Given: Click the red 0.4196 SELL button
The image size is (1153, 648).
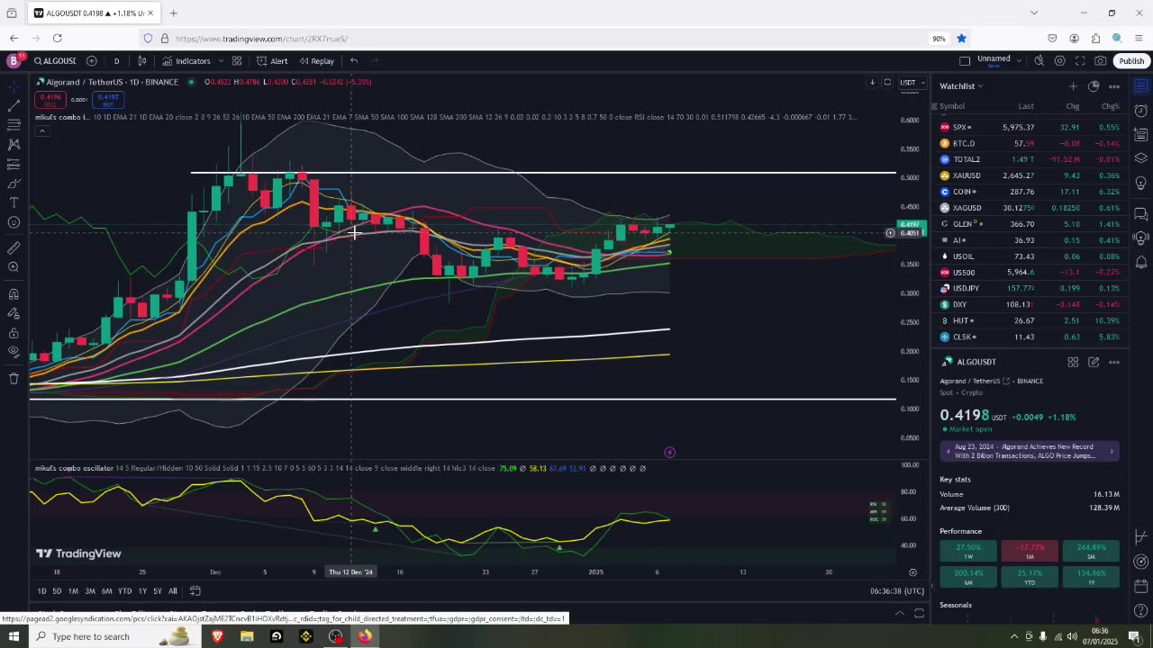Looking at the screenshot, I should [x=50, y=98].
